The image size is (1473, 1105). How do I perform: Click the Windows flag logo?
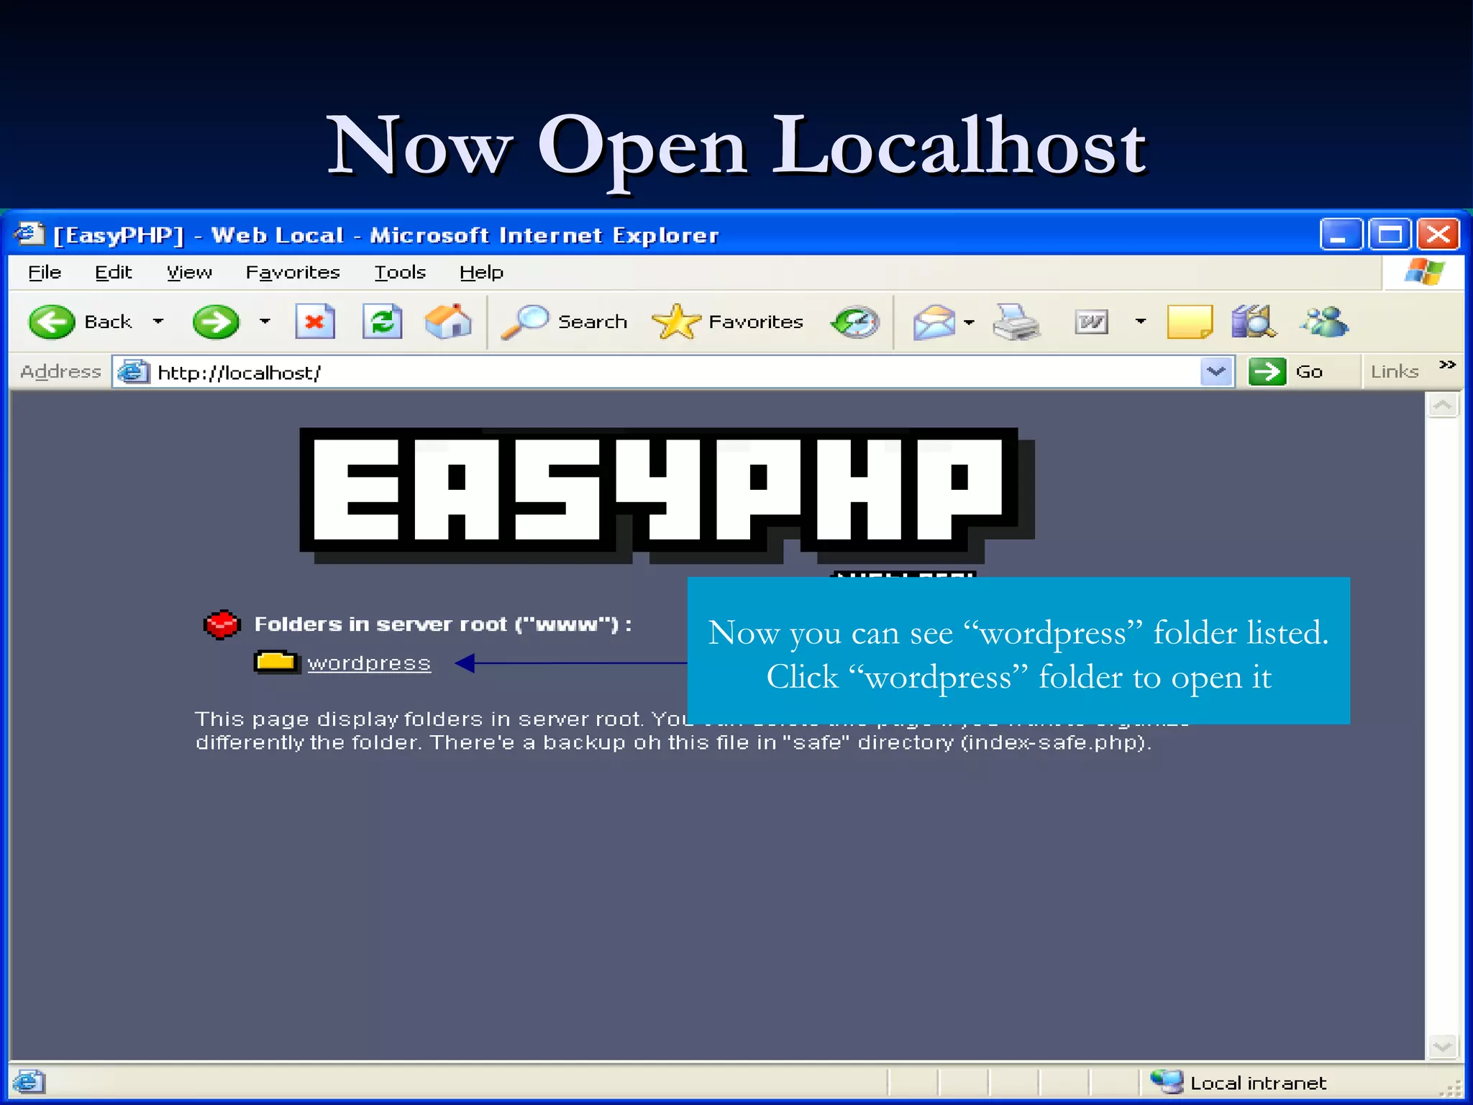(x=1424, y=272)
